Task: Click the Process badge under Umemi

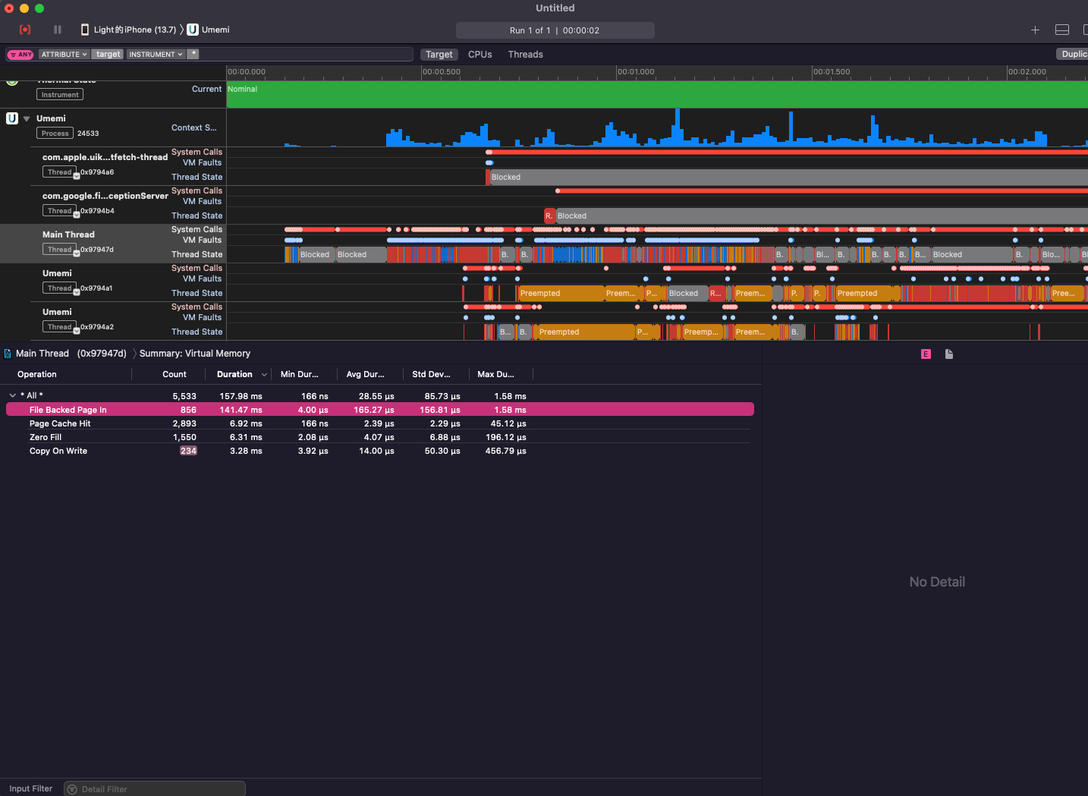Action: [x=55, y=134]
